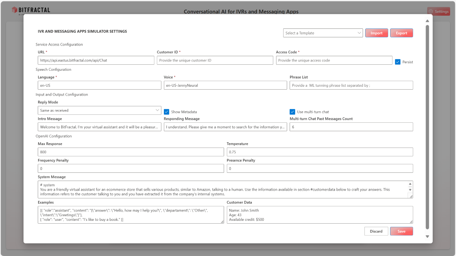Focus the URL input field
The image size is (456, 256).
pos(96,60)
